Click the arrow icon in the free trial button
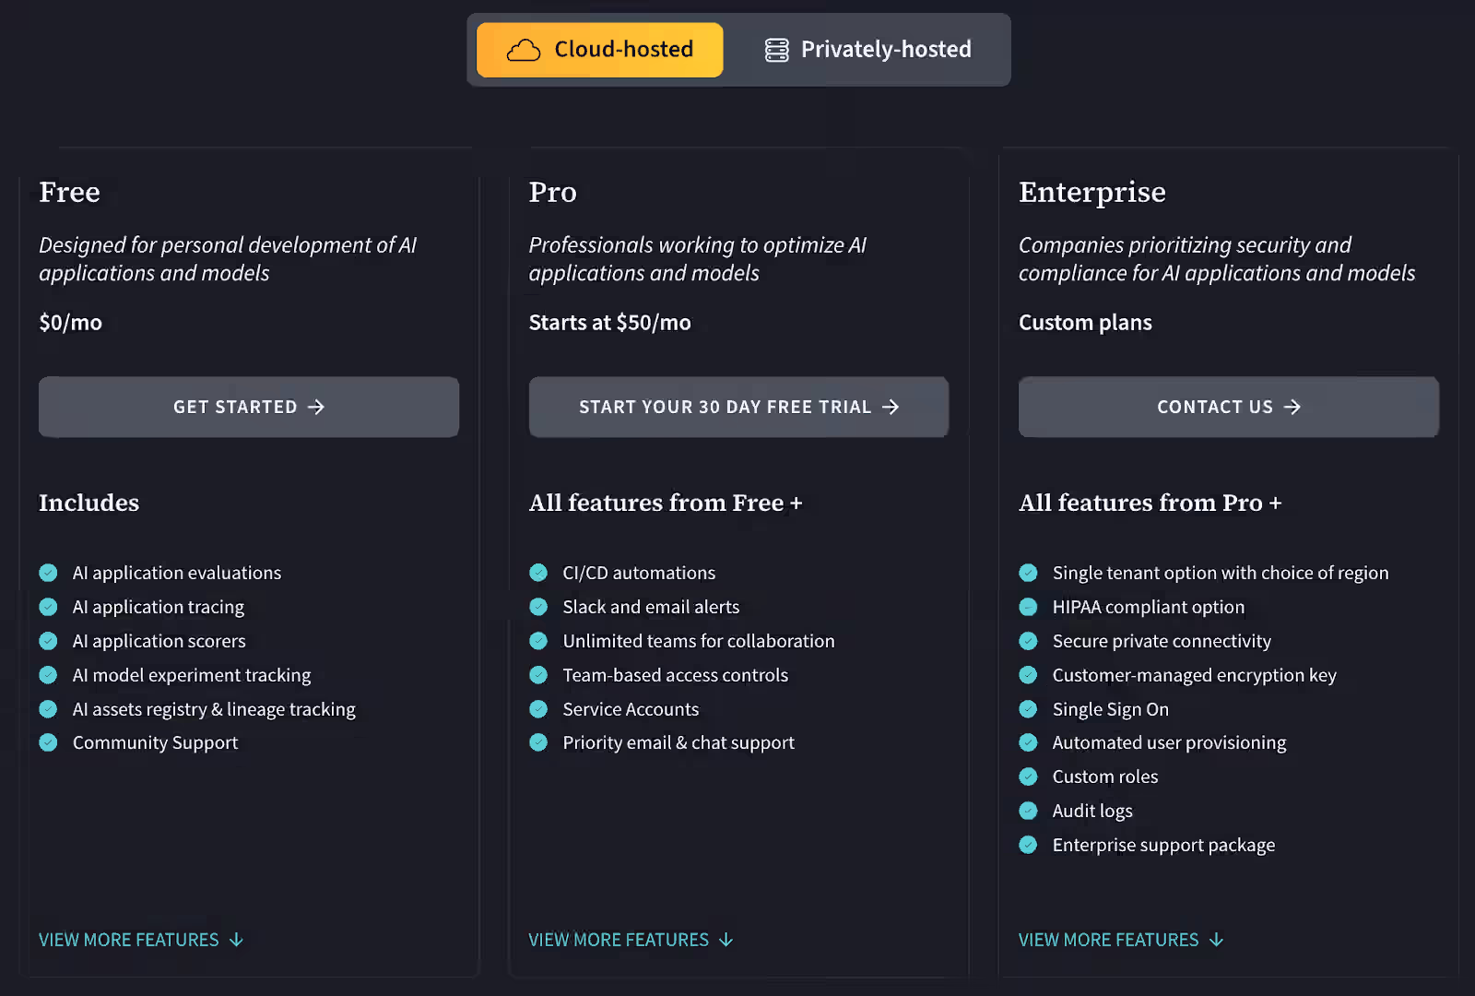This screenshot has height=996, width=1475. [x=891, y=407]
